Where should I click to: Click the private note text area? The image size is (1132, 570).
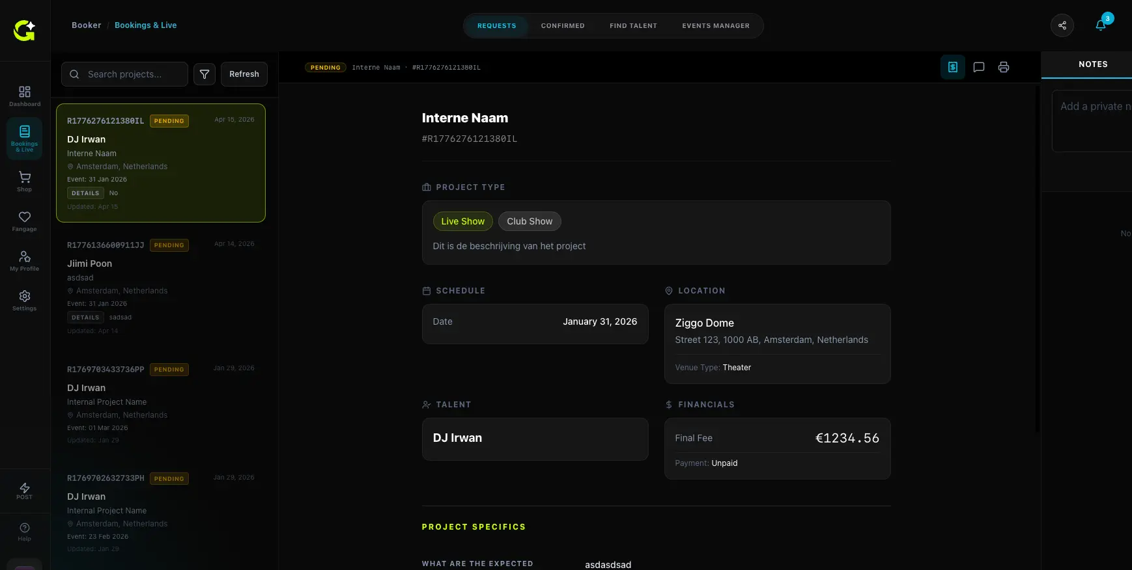pos(1092,121)
